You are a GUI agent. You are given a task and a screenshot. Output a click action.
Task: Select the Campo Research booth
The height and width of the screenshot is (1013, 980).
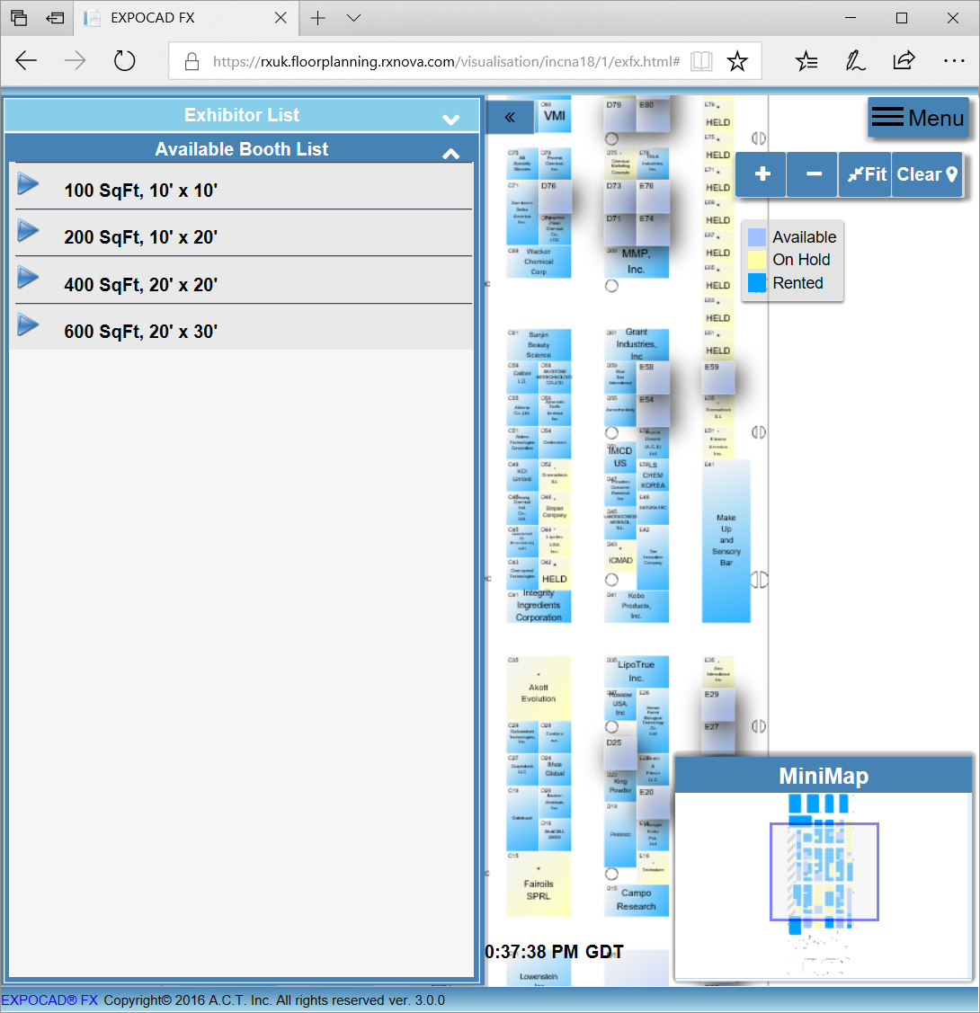(637, 900)
